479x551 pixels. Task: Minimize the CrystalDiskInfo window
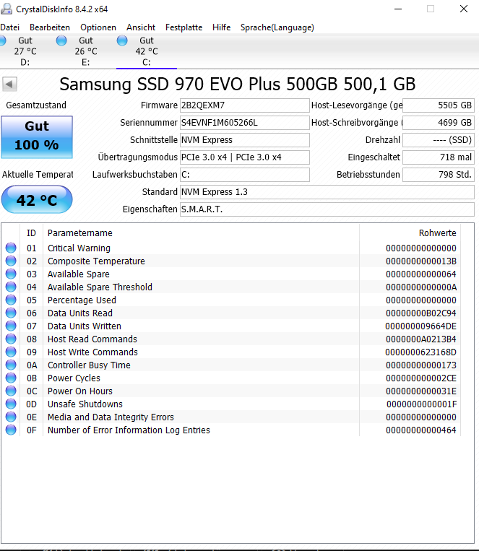click(398, 9)
